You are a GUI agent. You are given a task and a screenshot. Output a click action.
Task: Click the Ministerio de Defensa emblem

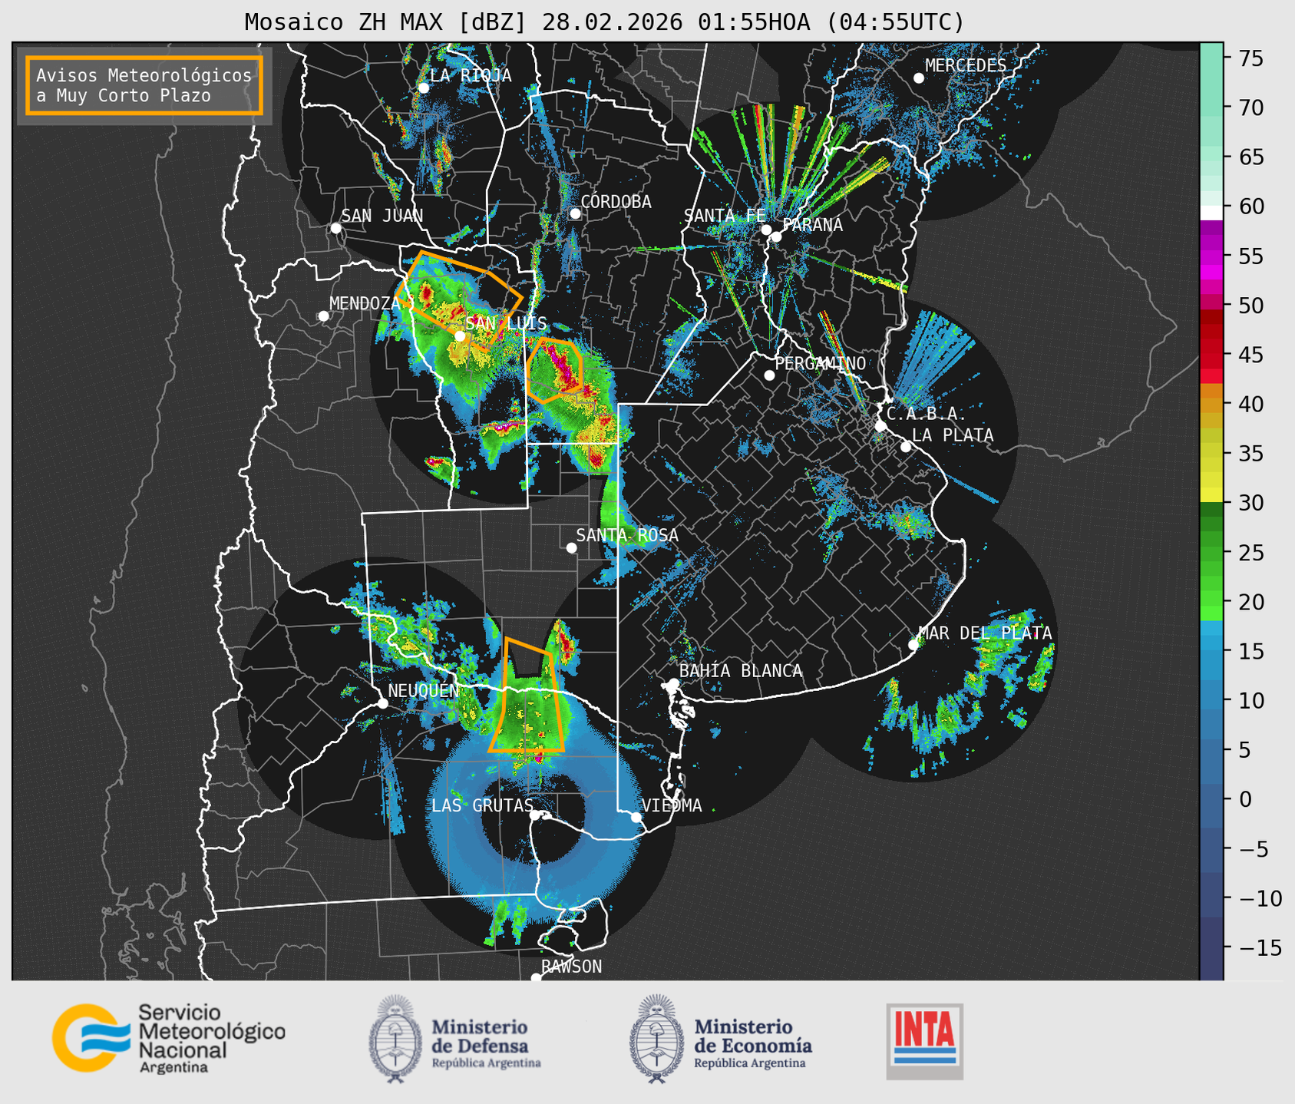pyautogui.click(x=395, y=1040)
